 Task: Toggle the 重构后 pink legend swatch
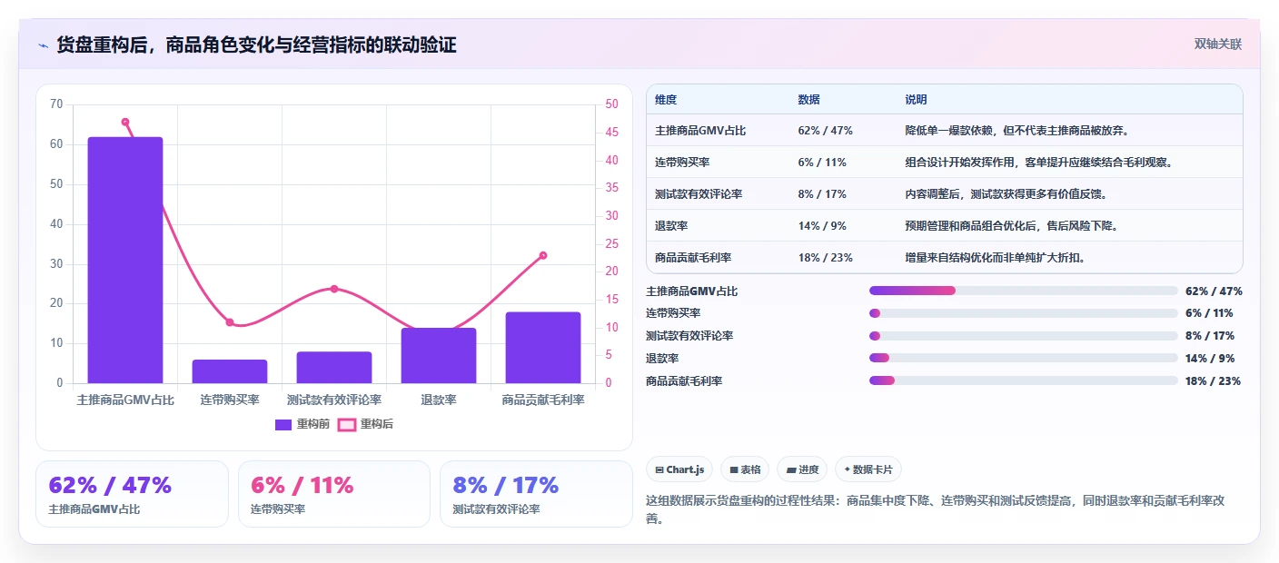click(x=346, y=424)
